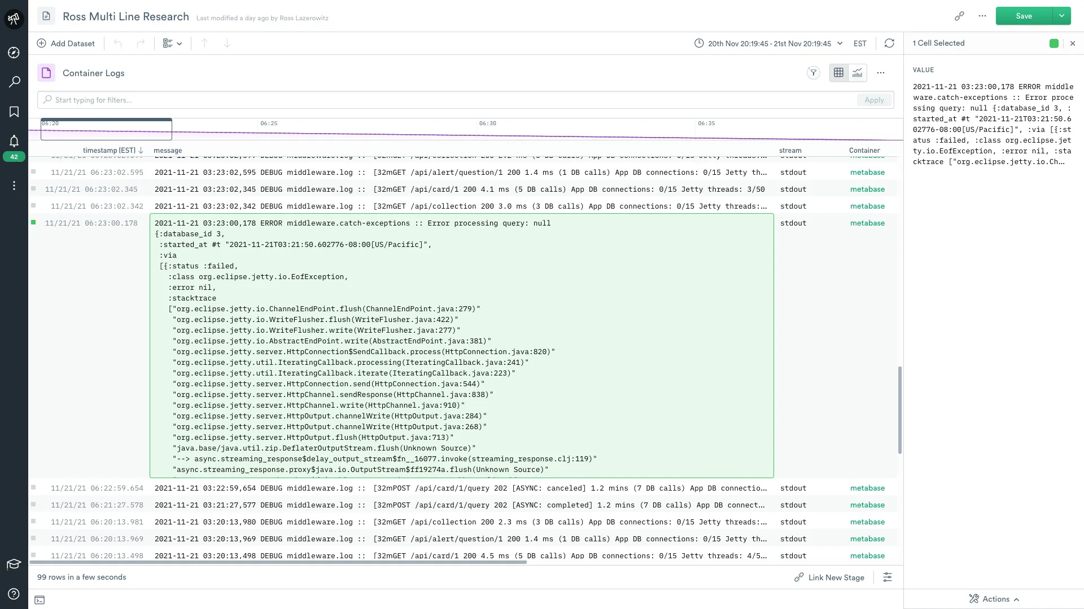Open table settings sliders icon
Viewport: 1084px width, 609px height.
coord(888,577)
